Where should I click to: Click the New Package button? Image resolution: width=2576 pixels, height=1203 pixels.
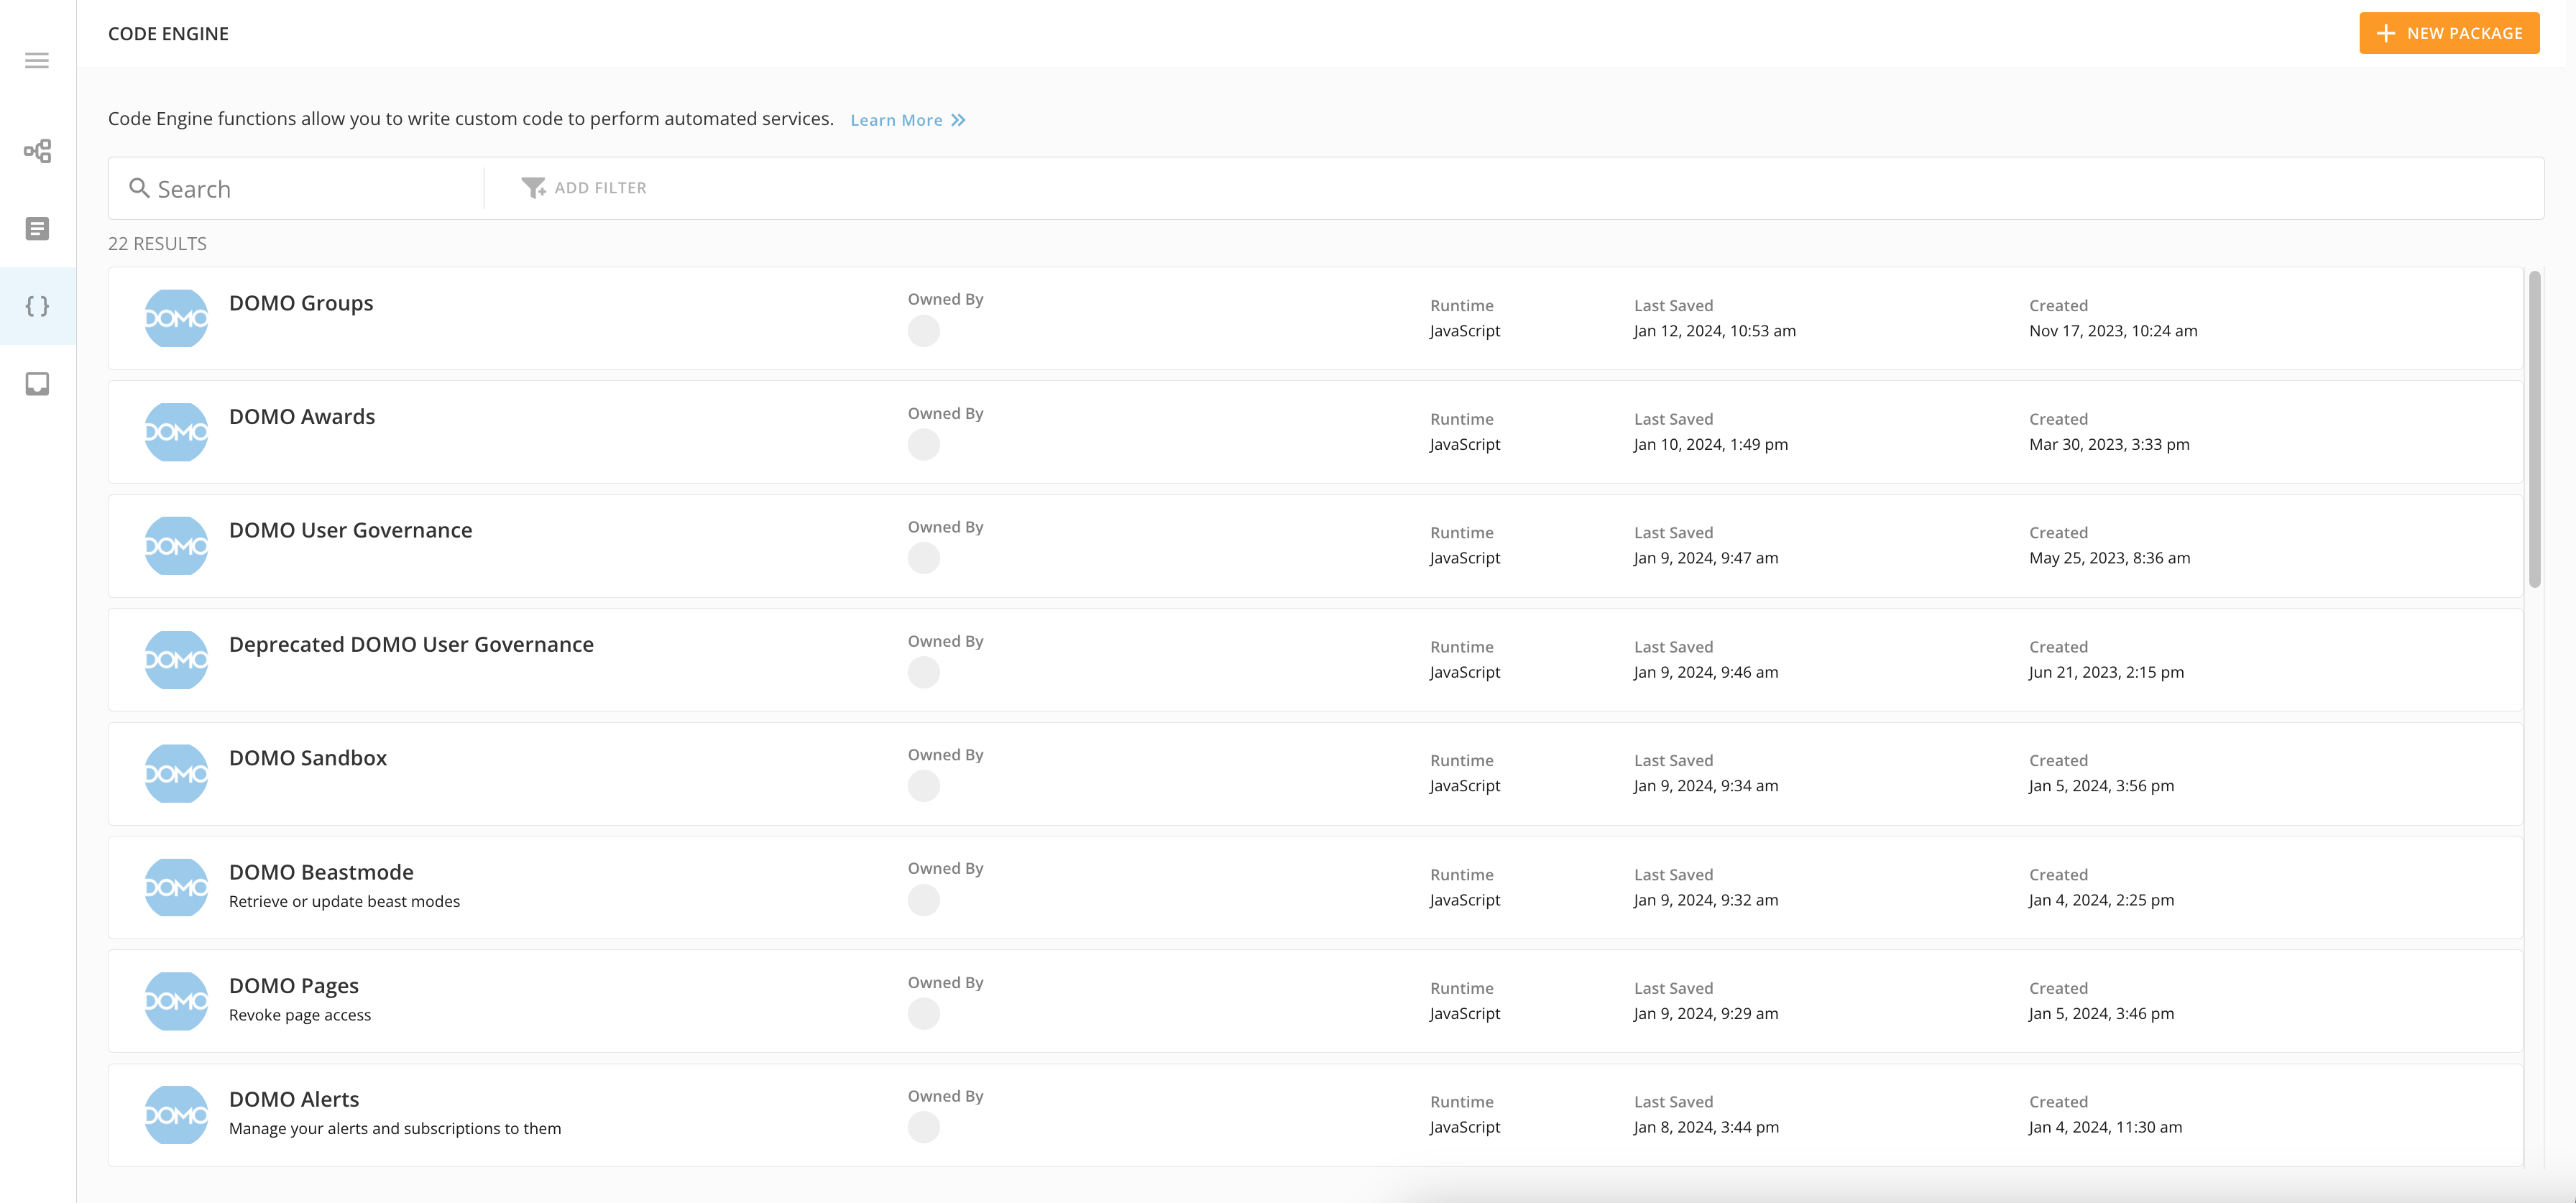tap(2448, 33)
